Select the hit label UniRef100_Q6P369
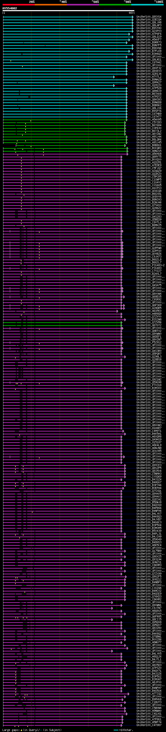This screenshot has width=166, height=732. pos(149,305)
